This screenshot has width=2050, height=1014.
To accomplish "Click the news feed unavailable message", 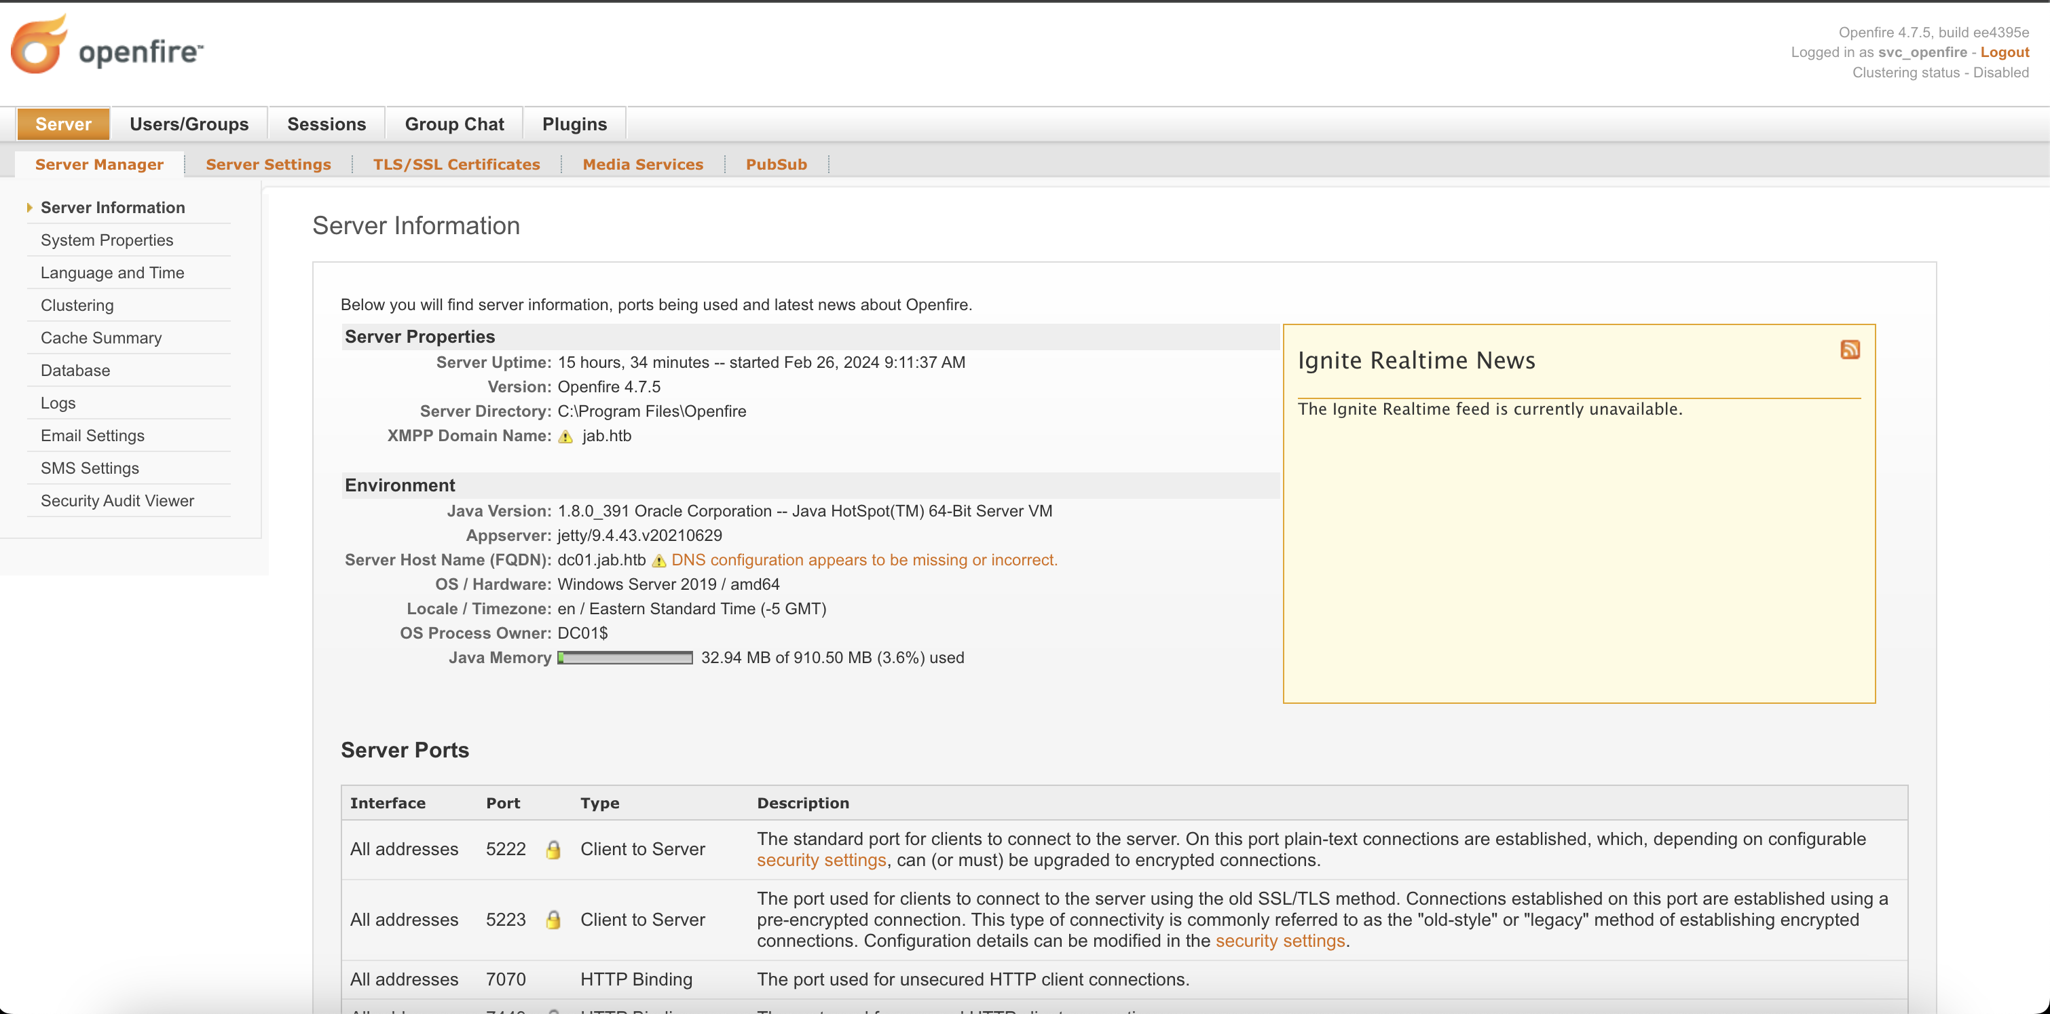I will pos(1490,409).
